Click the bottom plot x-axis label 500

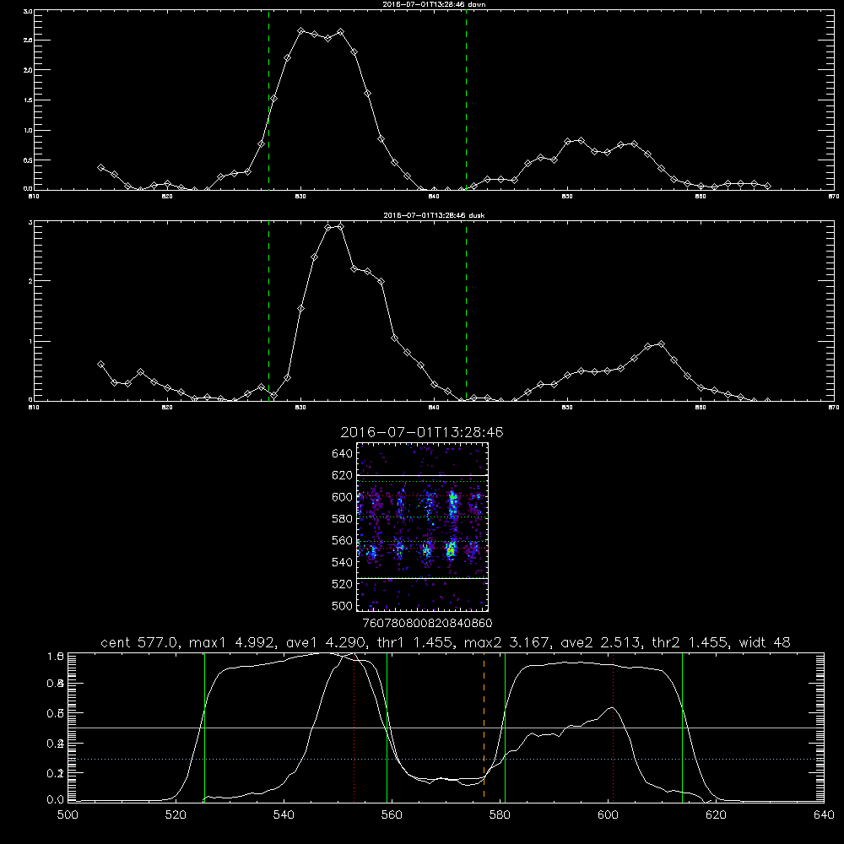[x=68, y=815]
